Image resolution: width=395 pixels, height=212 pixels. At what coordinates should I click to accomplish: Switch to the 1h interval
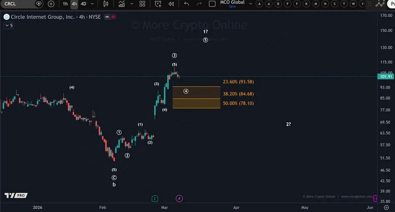(65, 4)
